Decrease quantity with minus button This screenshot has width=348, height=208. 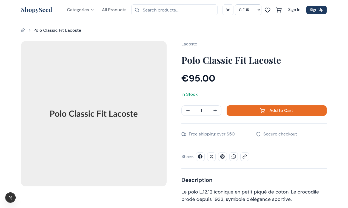point(188,111)
